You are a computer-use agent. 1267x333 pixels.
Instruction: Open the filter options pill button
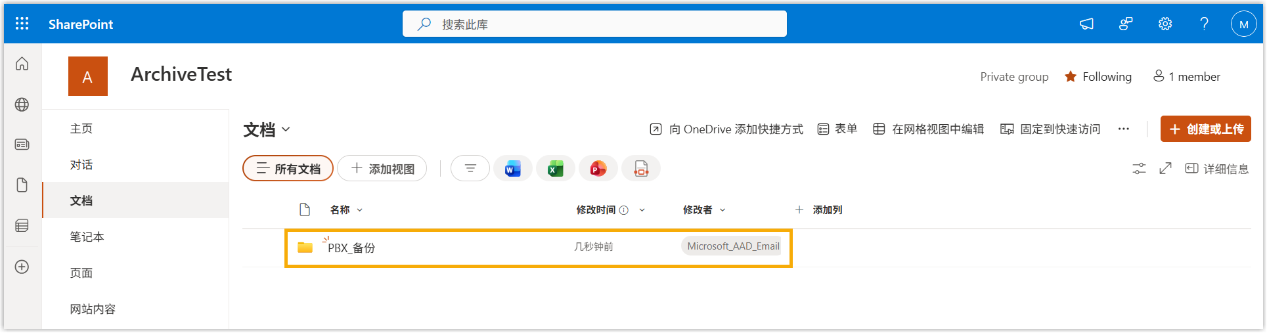(470, 169)
